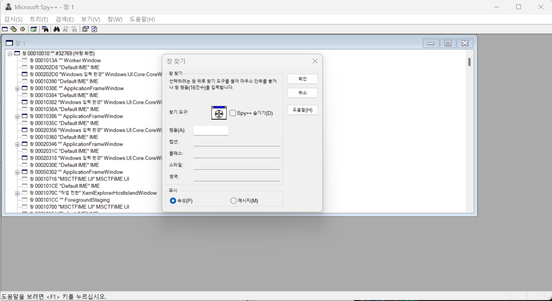This screenshot has width=552, height=301.
Task: Click the Spy++ app icon in main title bar
Action: [8, 7]
